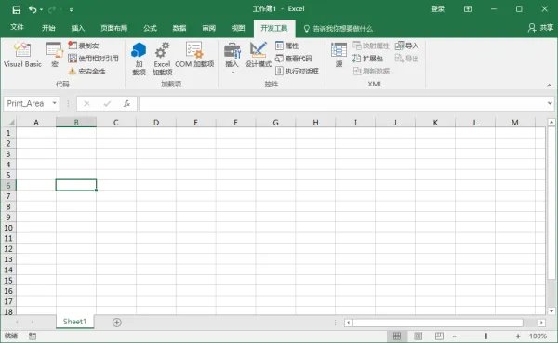Open COM Add-ins (COM 加载项)
The height and width of the screenshot is (343, 558).
[194, 55]
